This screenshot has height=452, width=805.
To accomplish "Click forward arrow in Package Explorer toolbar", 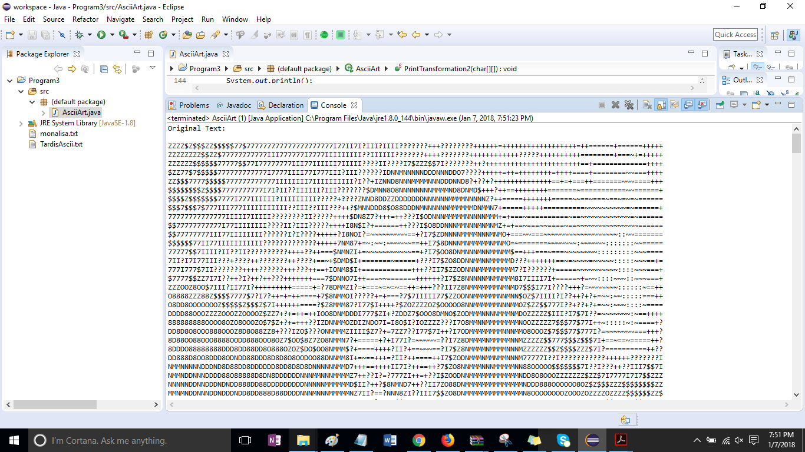I will pos(72,69).
